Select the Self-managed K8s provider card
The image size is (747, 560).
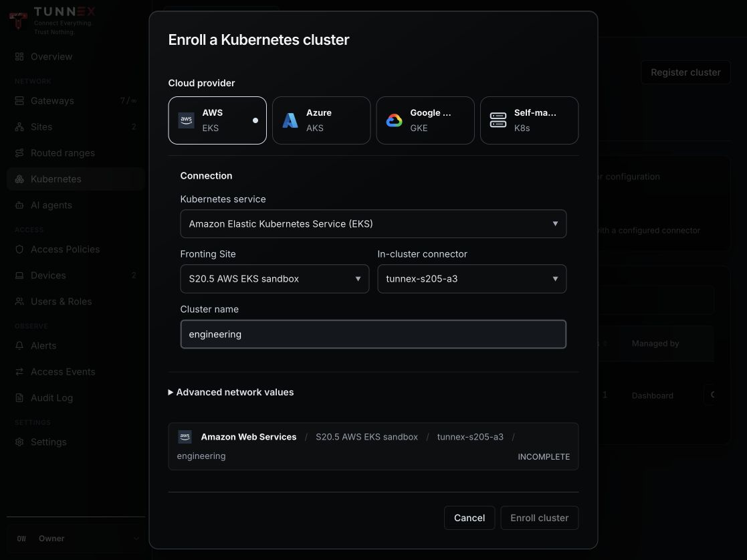[529, 120]
